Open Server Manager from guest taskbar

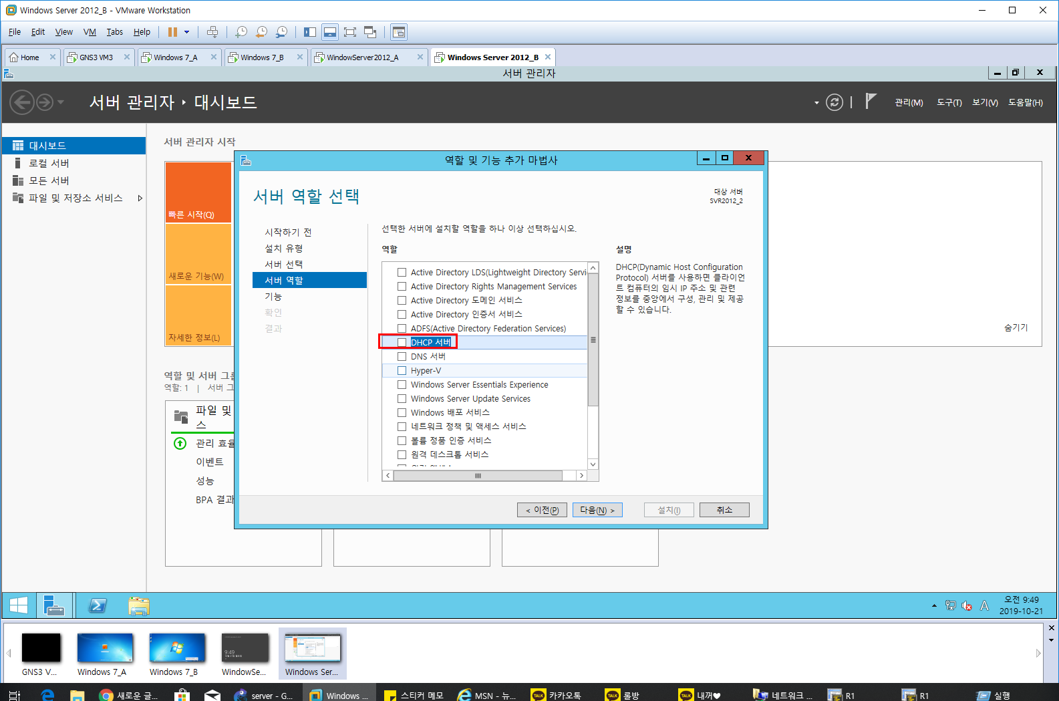(53, 605)
